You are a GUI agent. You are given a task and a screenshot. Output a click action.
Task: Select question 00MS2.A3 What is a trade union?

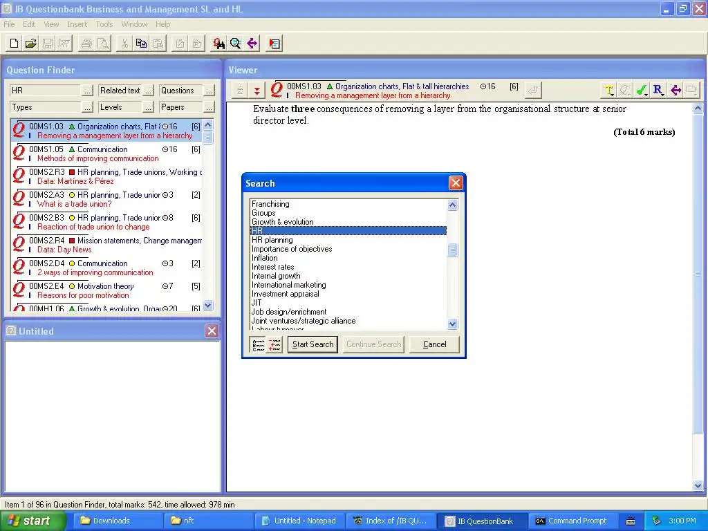coord(106,199)
